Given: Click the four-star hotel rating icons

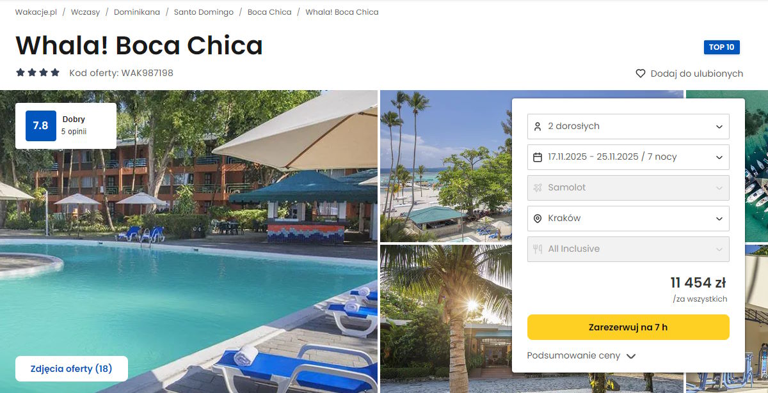Looking at the screenshot, I should tap(38, 73).
